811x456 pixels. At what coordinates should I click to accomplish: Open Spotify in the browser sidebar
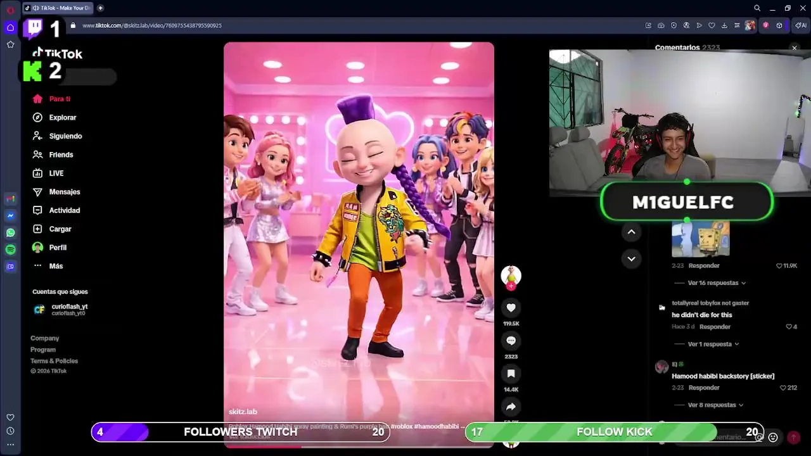click(x=10, y=250)
